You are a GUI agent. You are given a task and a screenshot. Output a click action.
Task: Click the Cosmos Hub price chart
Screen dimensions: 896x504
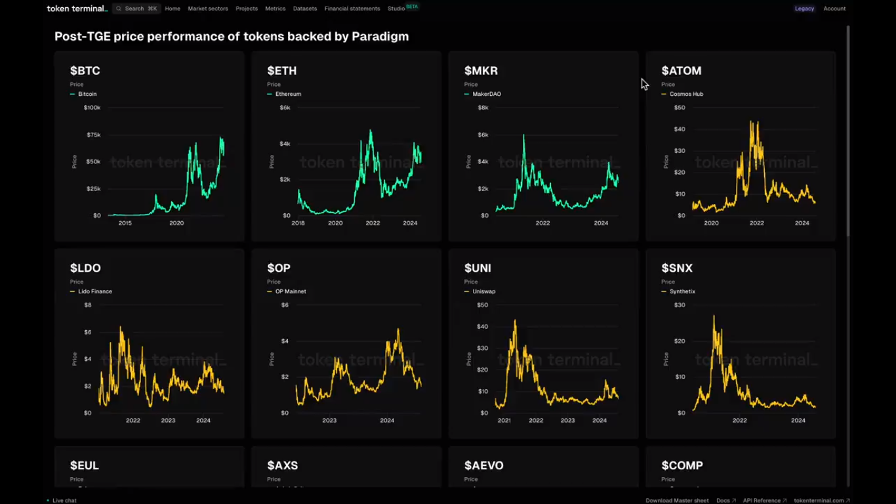741,164
